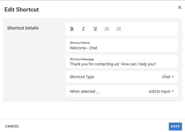Viewport: 185px width, 132px height.
Task: Apply italic formatting
Action: (x=83, y=29)
